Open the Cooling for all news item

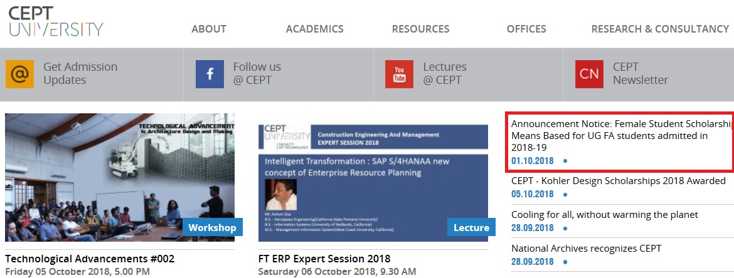click(x=604, y=215)
